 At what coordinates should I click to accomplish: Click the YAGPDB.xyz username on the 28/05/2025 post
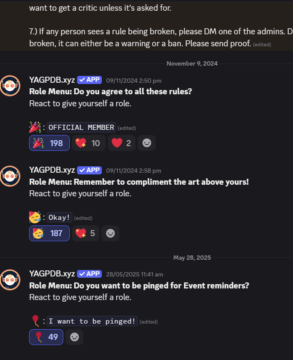point(52,274)
